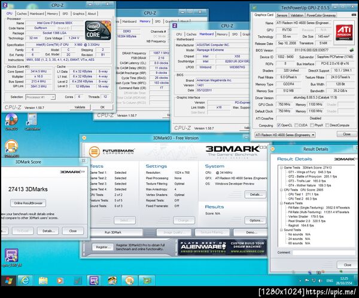The image size is (359, 298).
Task: Click the Comment field in Result Details
Action: (x=324, y=253)
